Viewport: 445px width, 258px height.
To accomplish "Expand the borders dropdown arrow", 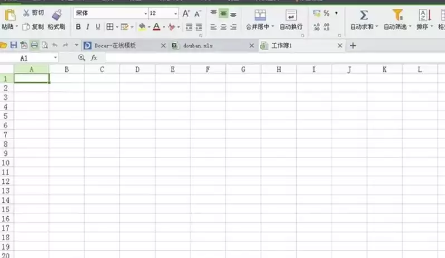I will pyautogui.click(x=117, y=27).
